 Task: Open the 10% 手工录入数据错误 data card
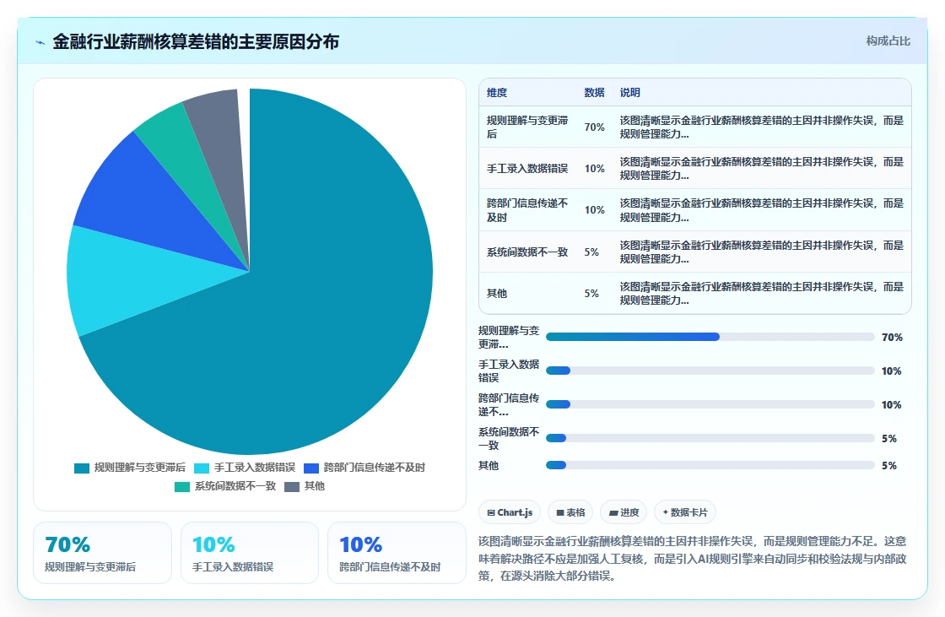250,553
